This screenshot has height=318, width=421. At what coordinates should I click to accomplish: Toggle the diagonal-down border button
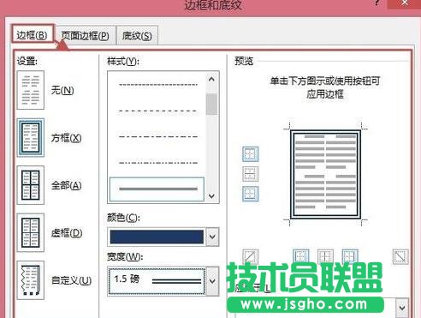coord(400,256)
